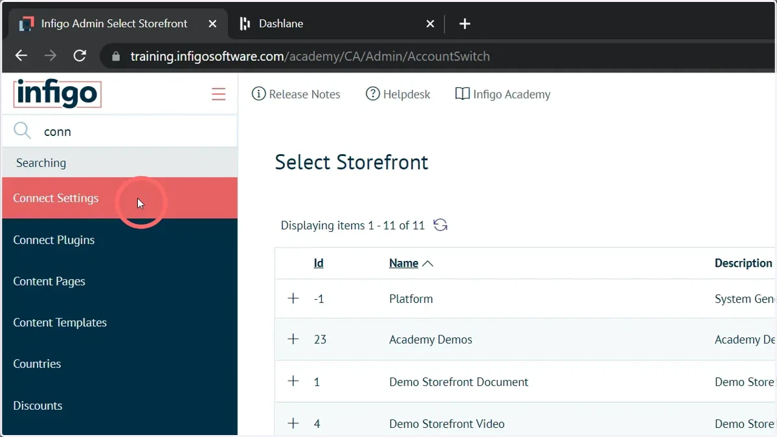Go back with the browser back arrow
This screenshot has width=777, height=437.
pos(21,56)
